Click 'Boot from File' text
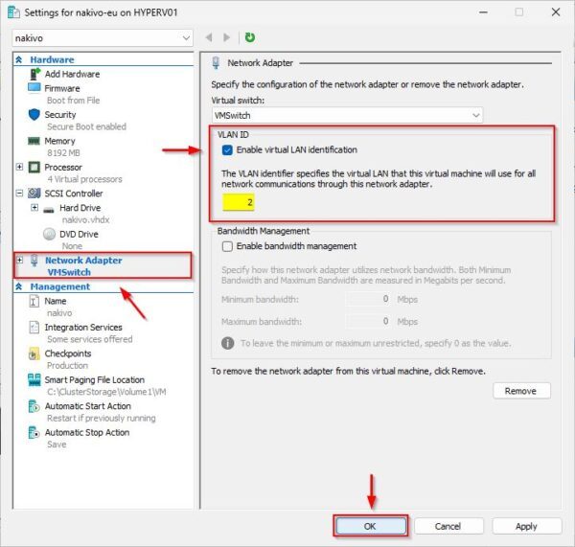The width and height of the screenshot is (575, 547). coord(74,101)
